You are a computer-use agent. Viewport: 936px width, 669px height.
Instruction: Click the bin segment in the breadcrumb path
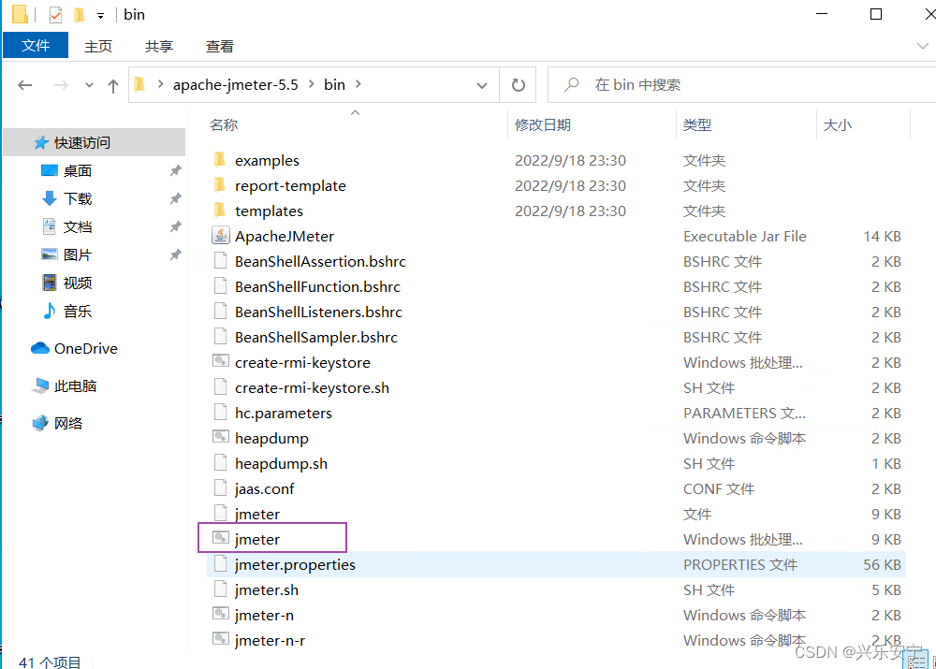pyautogui.click(x=334, y=85)
